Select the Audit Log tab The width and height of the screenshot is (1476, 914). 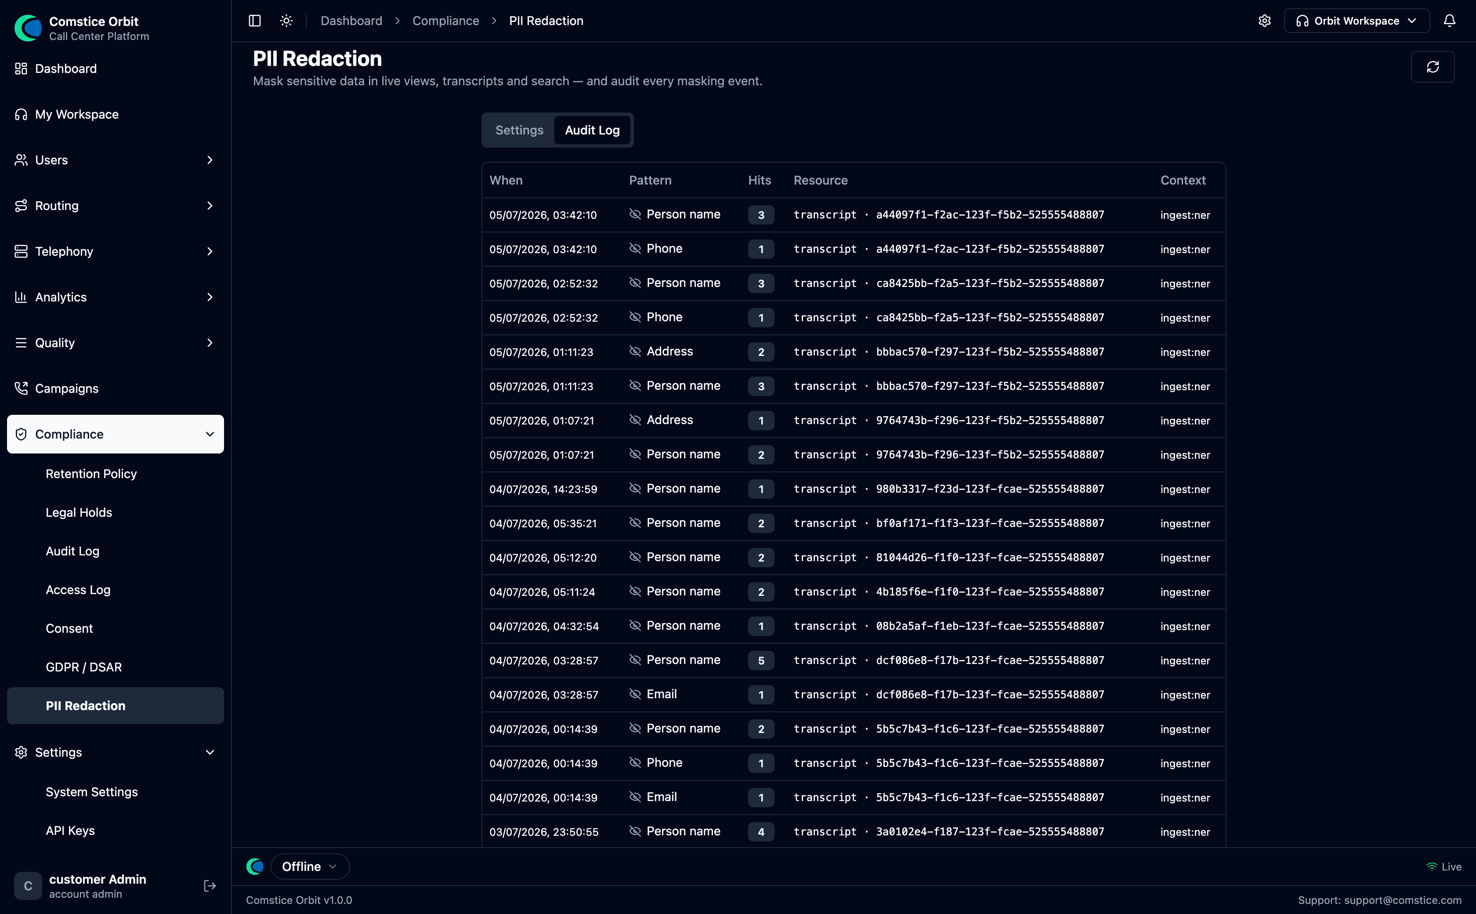(592, 130)
